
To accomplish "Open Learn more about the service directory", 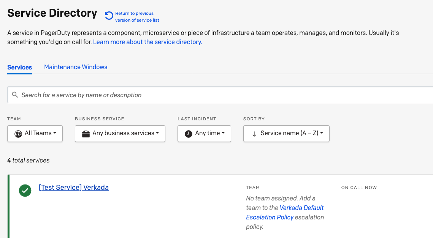I will tap(148, 42).
